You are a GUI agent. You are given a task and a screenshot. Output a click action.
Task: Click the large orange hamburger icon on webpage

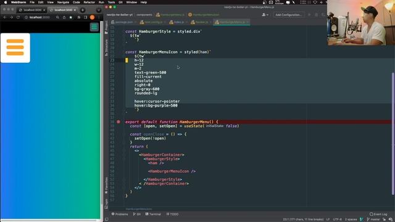coord(15,47)
